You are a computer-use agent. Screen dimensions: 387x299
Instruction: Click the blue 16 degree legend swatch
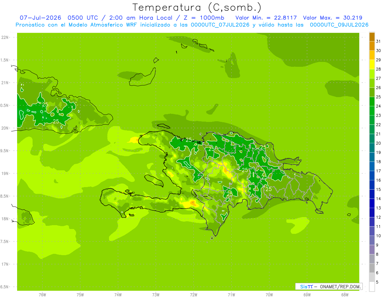(x=372, y=176)
